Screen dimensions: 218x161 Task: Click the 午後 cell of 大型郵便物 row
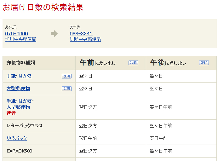point(181,89)
